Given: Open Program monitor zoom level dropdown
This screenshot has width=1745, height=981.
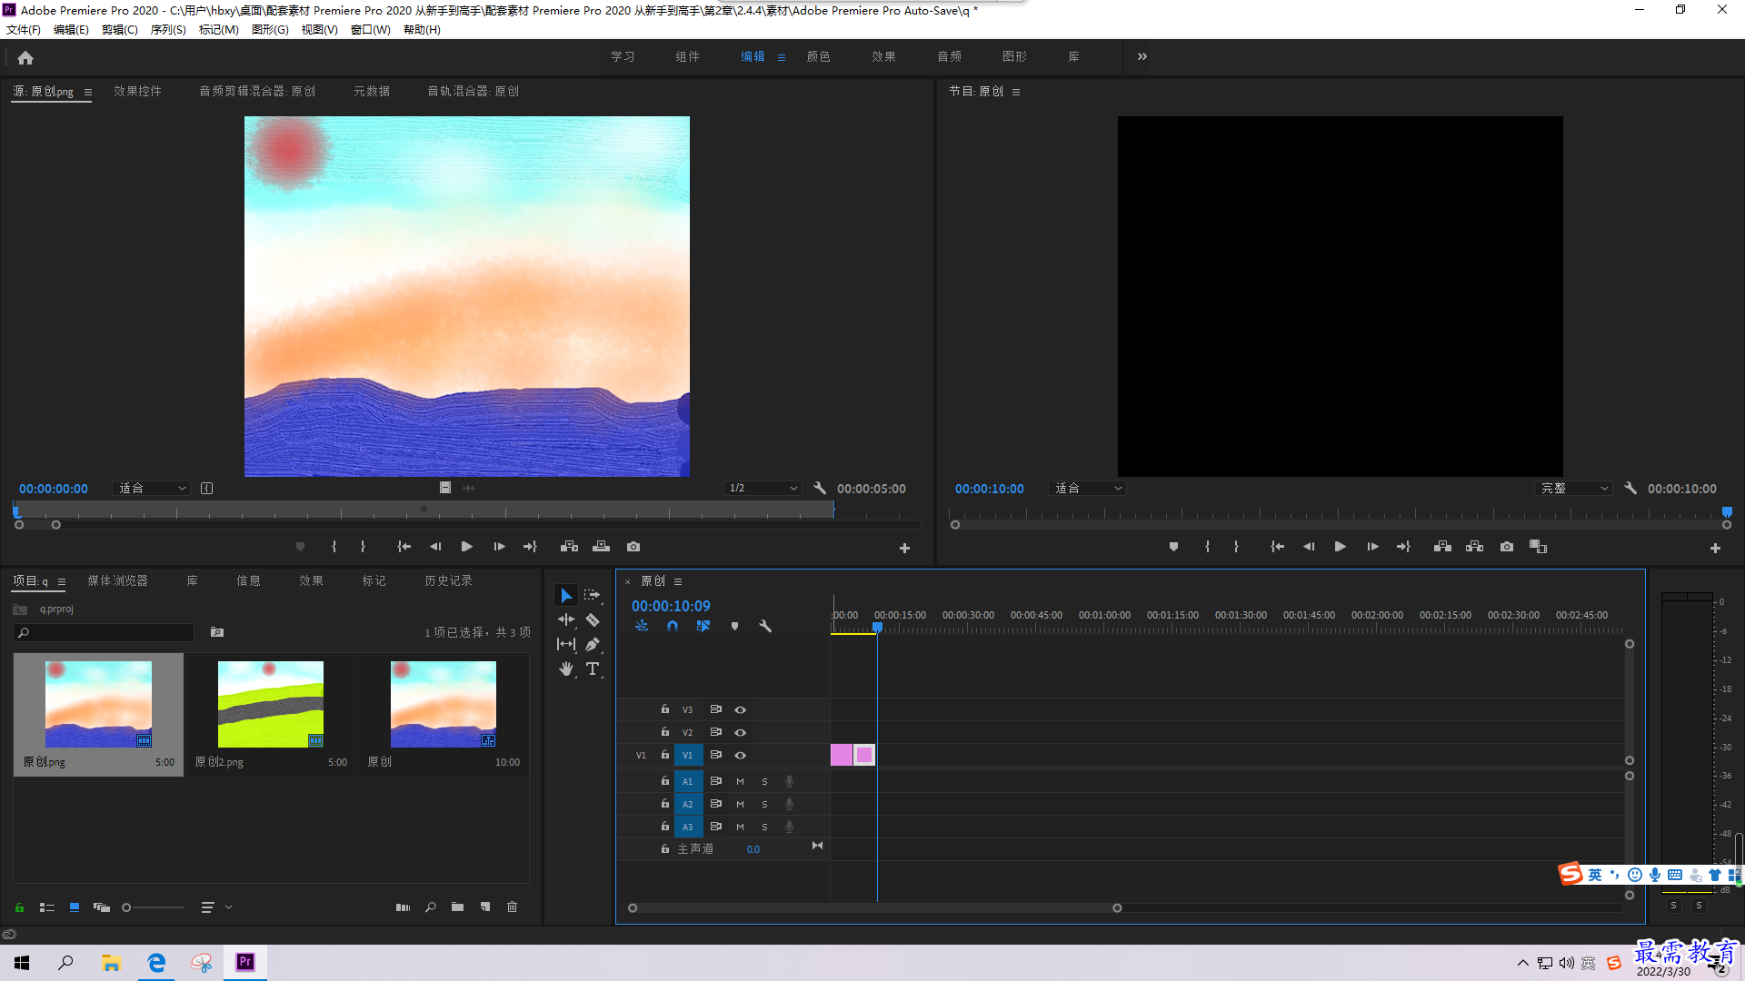Looking at the screenshot, I should pyautogui.click(x=1087, y=488).
